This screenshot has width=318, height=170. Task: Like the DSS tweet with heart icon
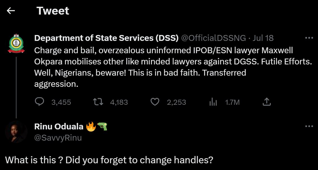155,102
